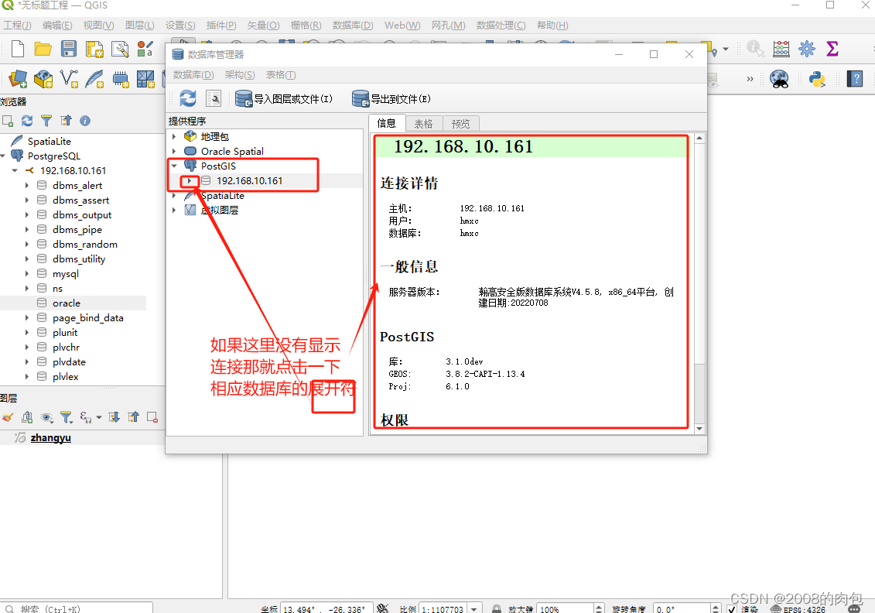The image size is (875, 613).
Task: Open the help contents book icon
Action: [854, 79]
